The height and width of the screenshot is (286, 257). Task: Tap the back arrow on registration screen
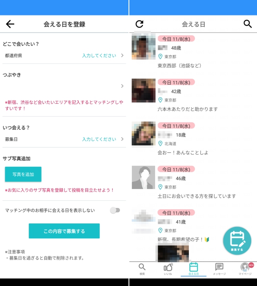(10, 24)
